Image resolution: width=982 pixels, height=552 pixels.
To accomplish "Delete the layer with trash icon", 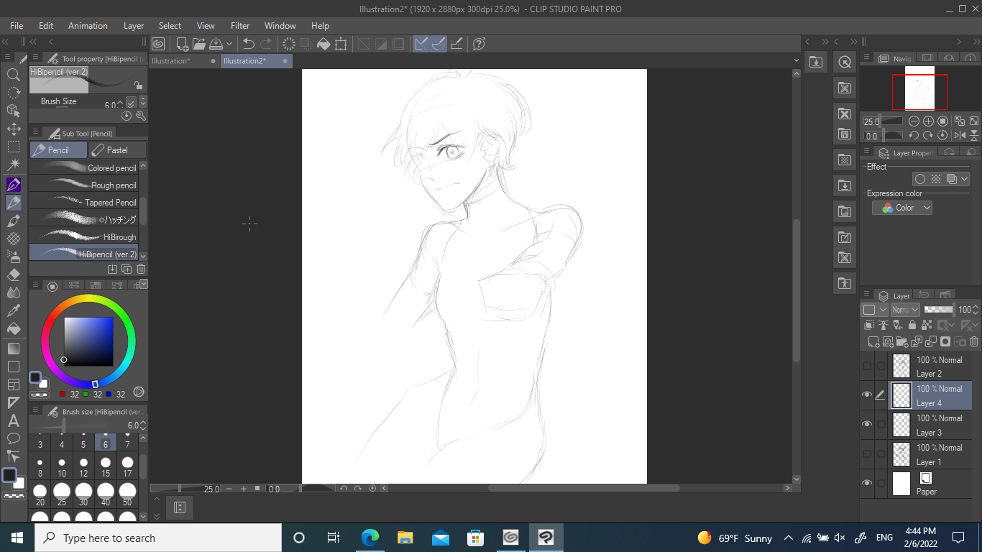I will [974, 341].
